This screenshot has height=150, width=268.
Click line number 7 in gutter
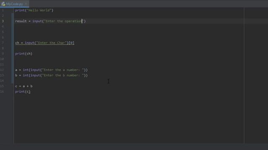[3, 43]
